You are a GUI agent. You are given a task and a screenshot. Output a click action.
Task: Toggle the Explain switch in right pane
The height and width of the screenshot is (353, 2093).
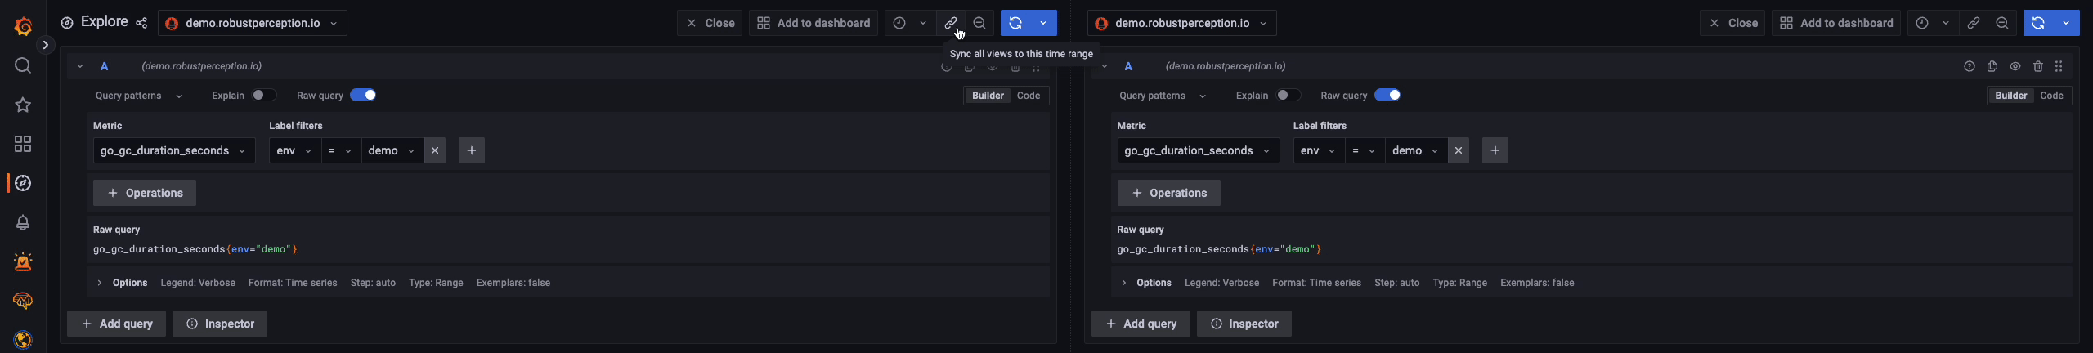point(1289,95)
